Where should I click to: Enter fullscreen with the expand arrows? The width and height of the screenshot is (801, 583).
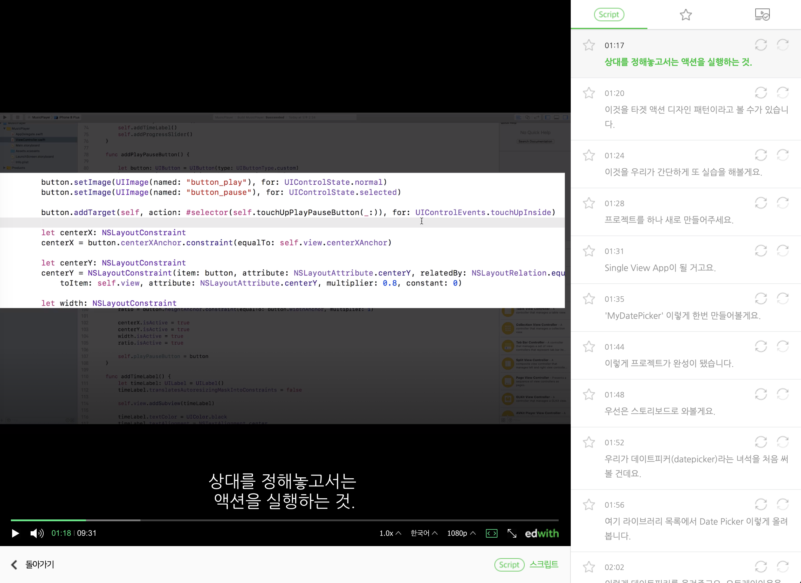click(512, 533)
